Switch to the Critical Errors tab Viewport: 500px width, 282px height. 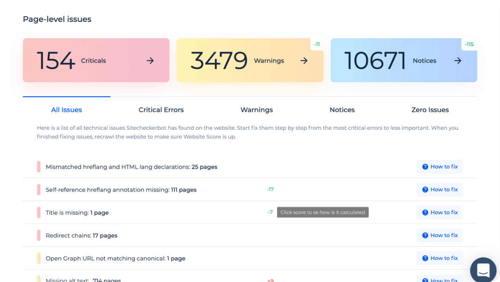(x=161, y=110)
